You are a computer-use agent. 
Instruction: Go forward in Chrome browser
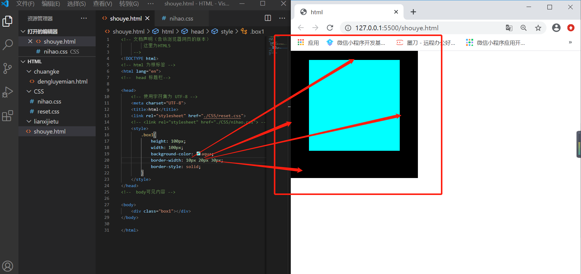point(315,28)
